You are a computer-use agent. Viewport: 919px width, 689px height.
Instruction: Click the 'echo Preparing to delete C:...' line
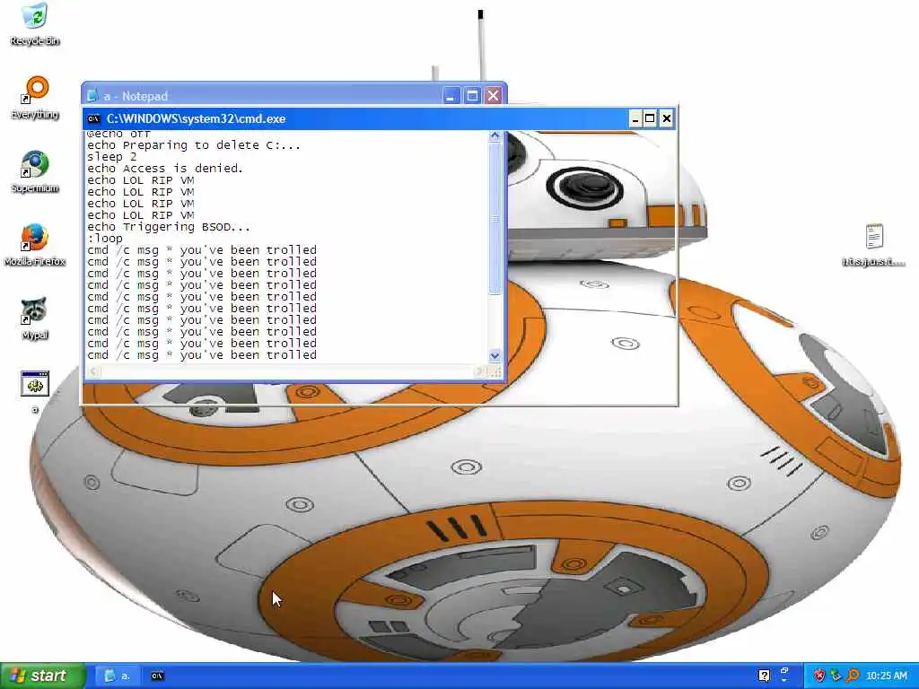click(x=194, y=145)
